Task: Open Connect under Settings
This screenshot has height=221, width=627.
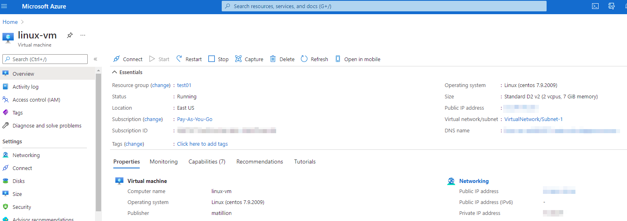Action: 48,168
